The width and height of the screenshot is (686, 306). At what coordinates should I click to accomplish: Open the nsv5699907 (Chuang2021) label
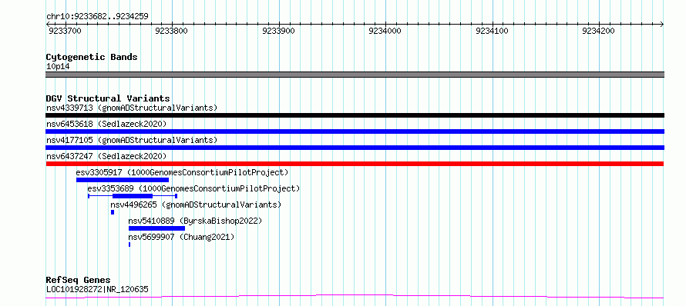[x=181, y=237]
